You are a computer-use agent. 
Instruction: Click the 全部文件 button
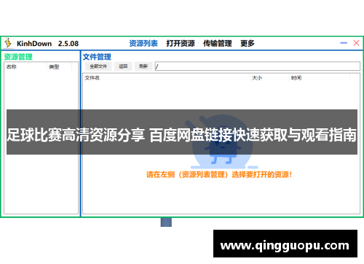(x=98, y=66)
